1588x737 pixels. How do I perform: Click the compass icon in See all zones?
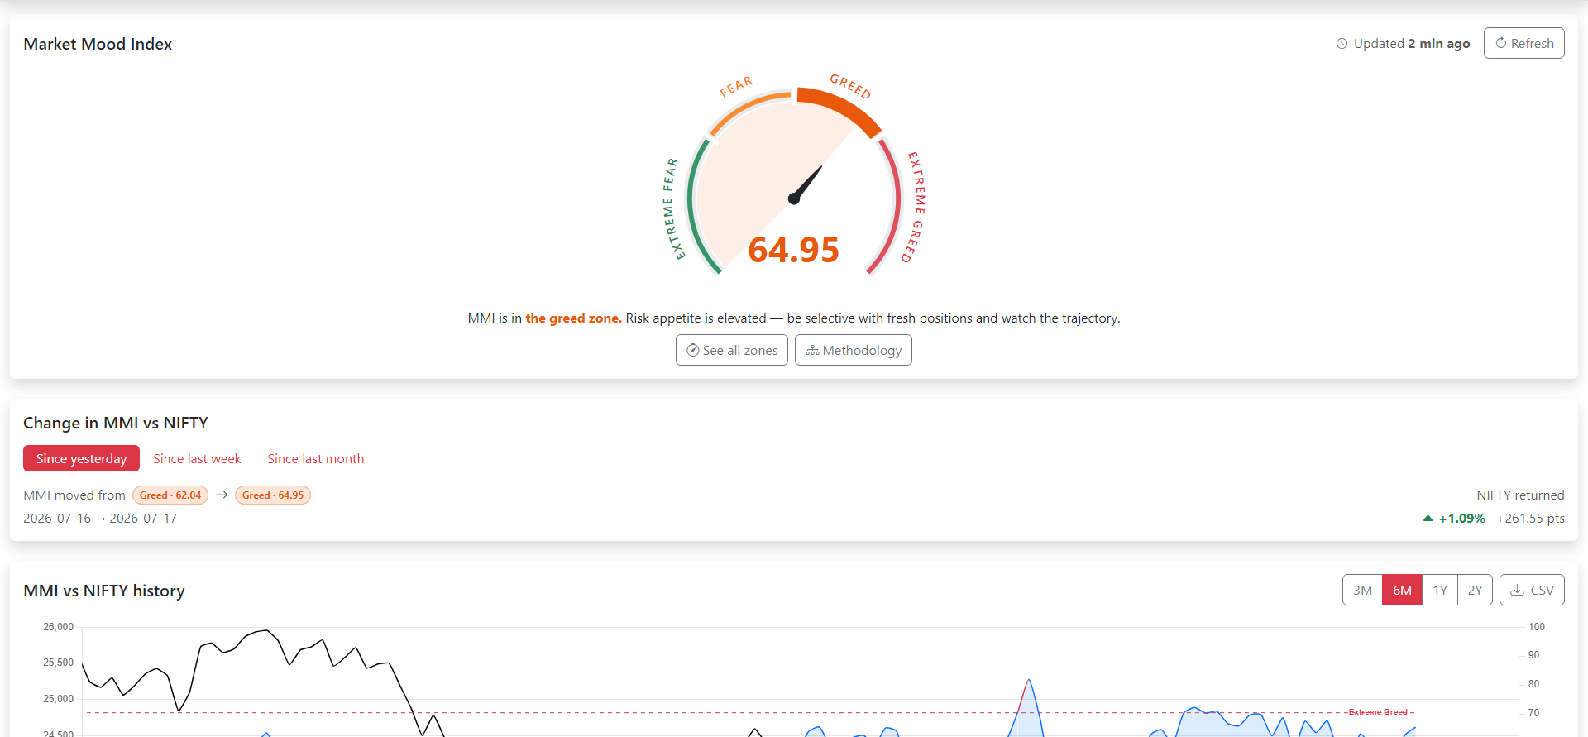click(x=693, y=351)
